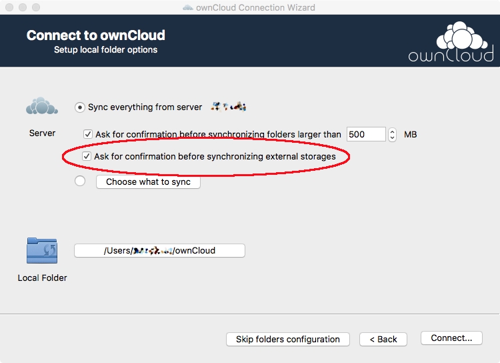Close the wizard window with the leftmost title bar button
The image size is (500, 363).
[9, 7]
